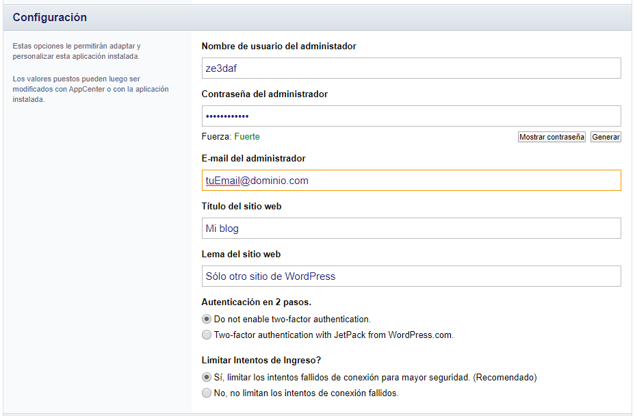Click the E-mail del administrador input field
Image resolution: width=635 pixels, height=416 pixels.
point(411,180)
